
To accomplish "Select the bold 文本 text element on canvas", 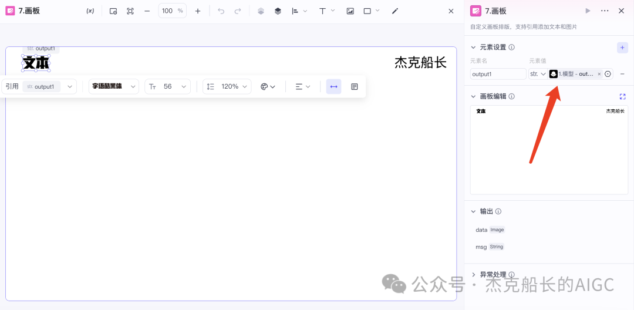I will [36, 63].
